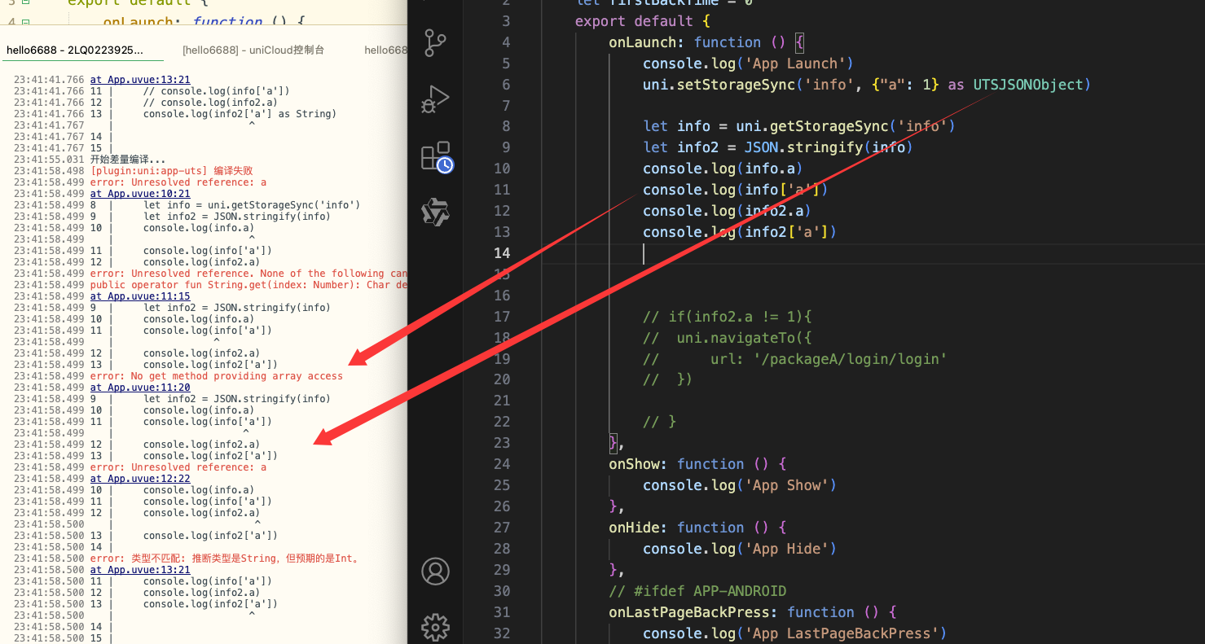Click the '[plugin:uni:app-uts] 编译失败' log line

pyautogui.click(x=172, y=171)
